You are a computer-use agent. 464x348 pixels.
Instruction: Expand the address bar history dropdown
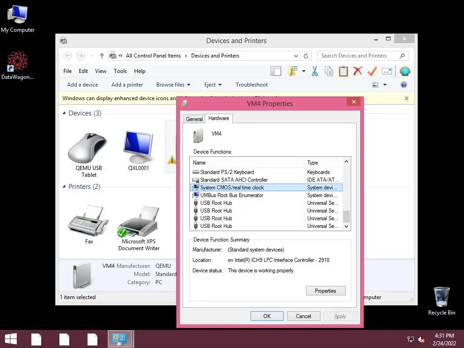pyautogui.click(x=295, y=56)
